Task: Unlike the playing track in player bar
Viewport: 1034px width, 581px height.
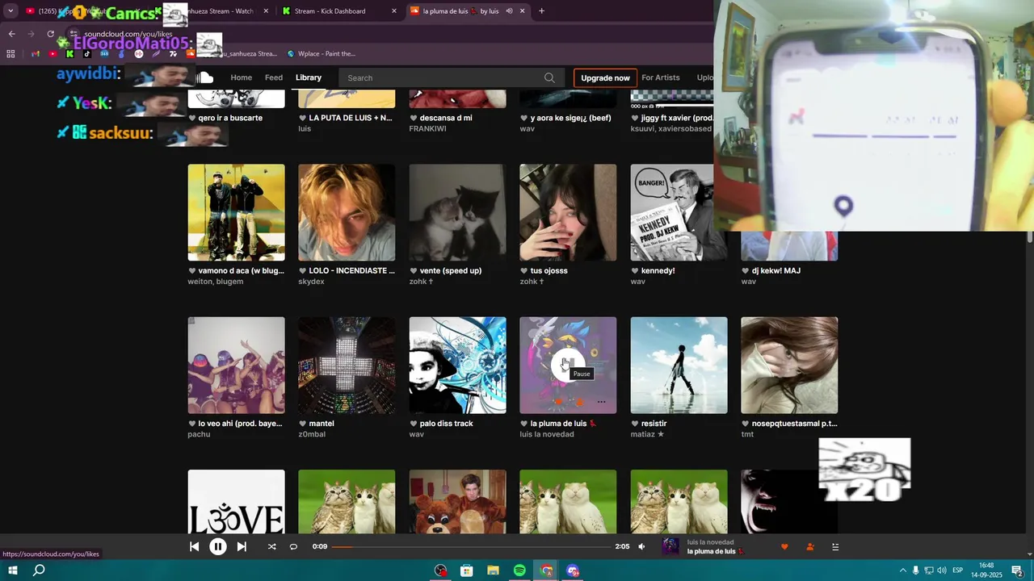Action: 784,546
